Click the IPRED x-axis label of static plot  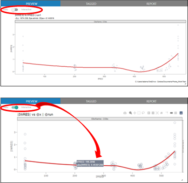click(100, 79)
